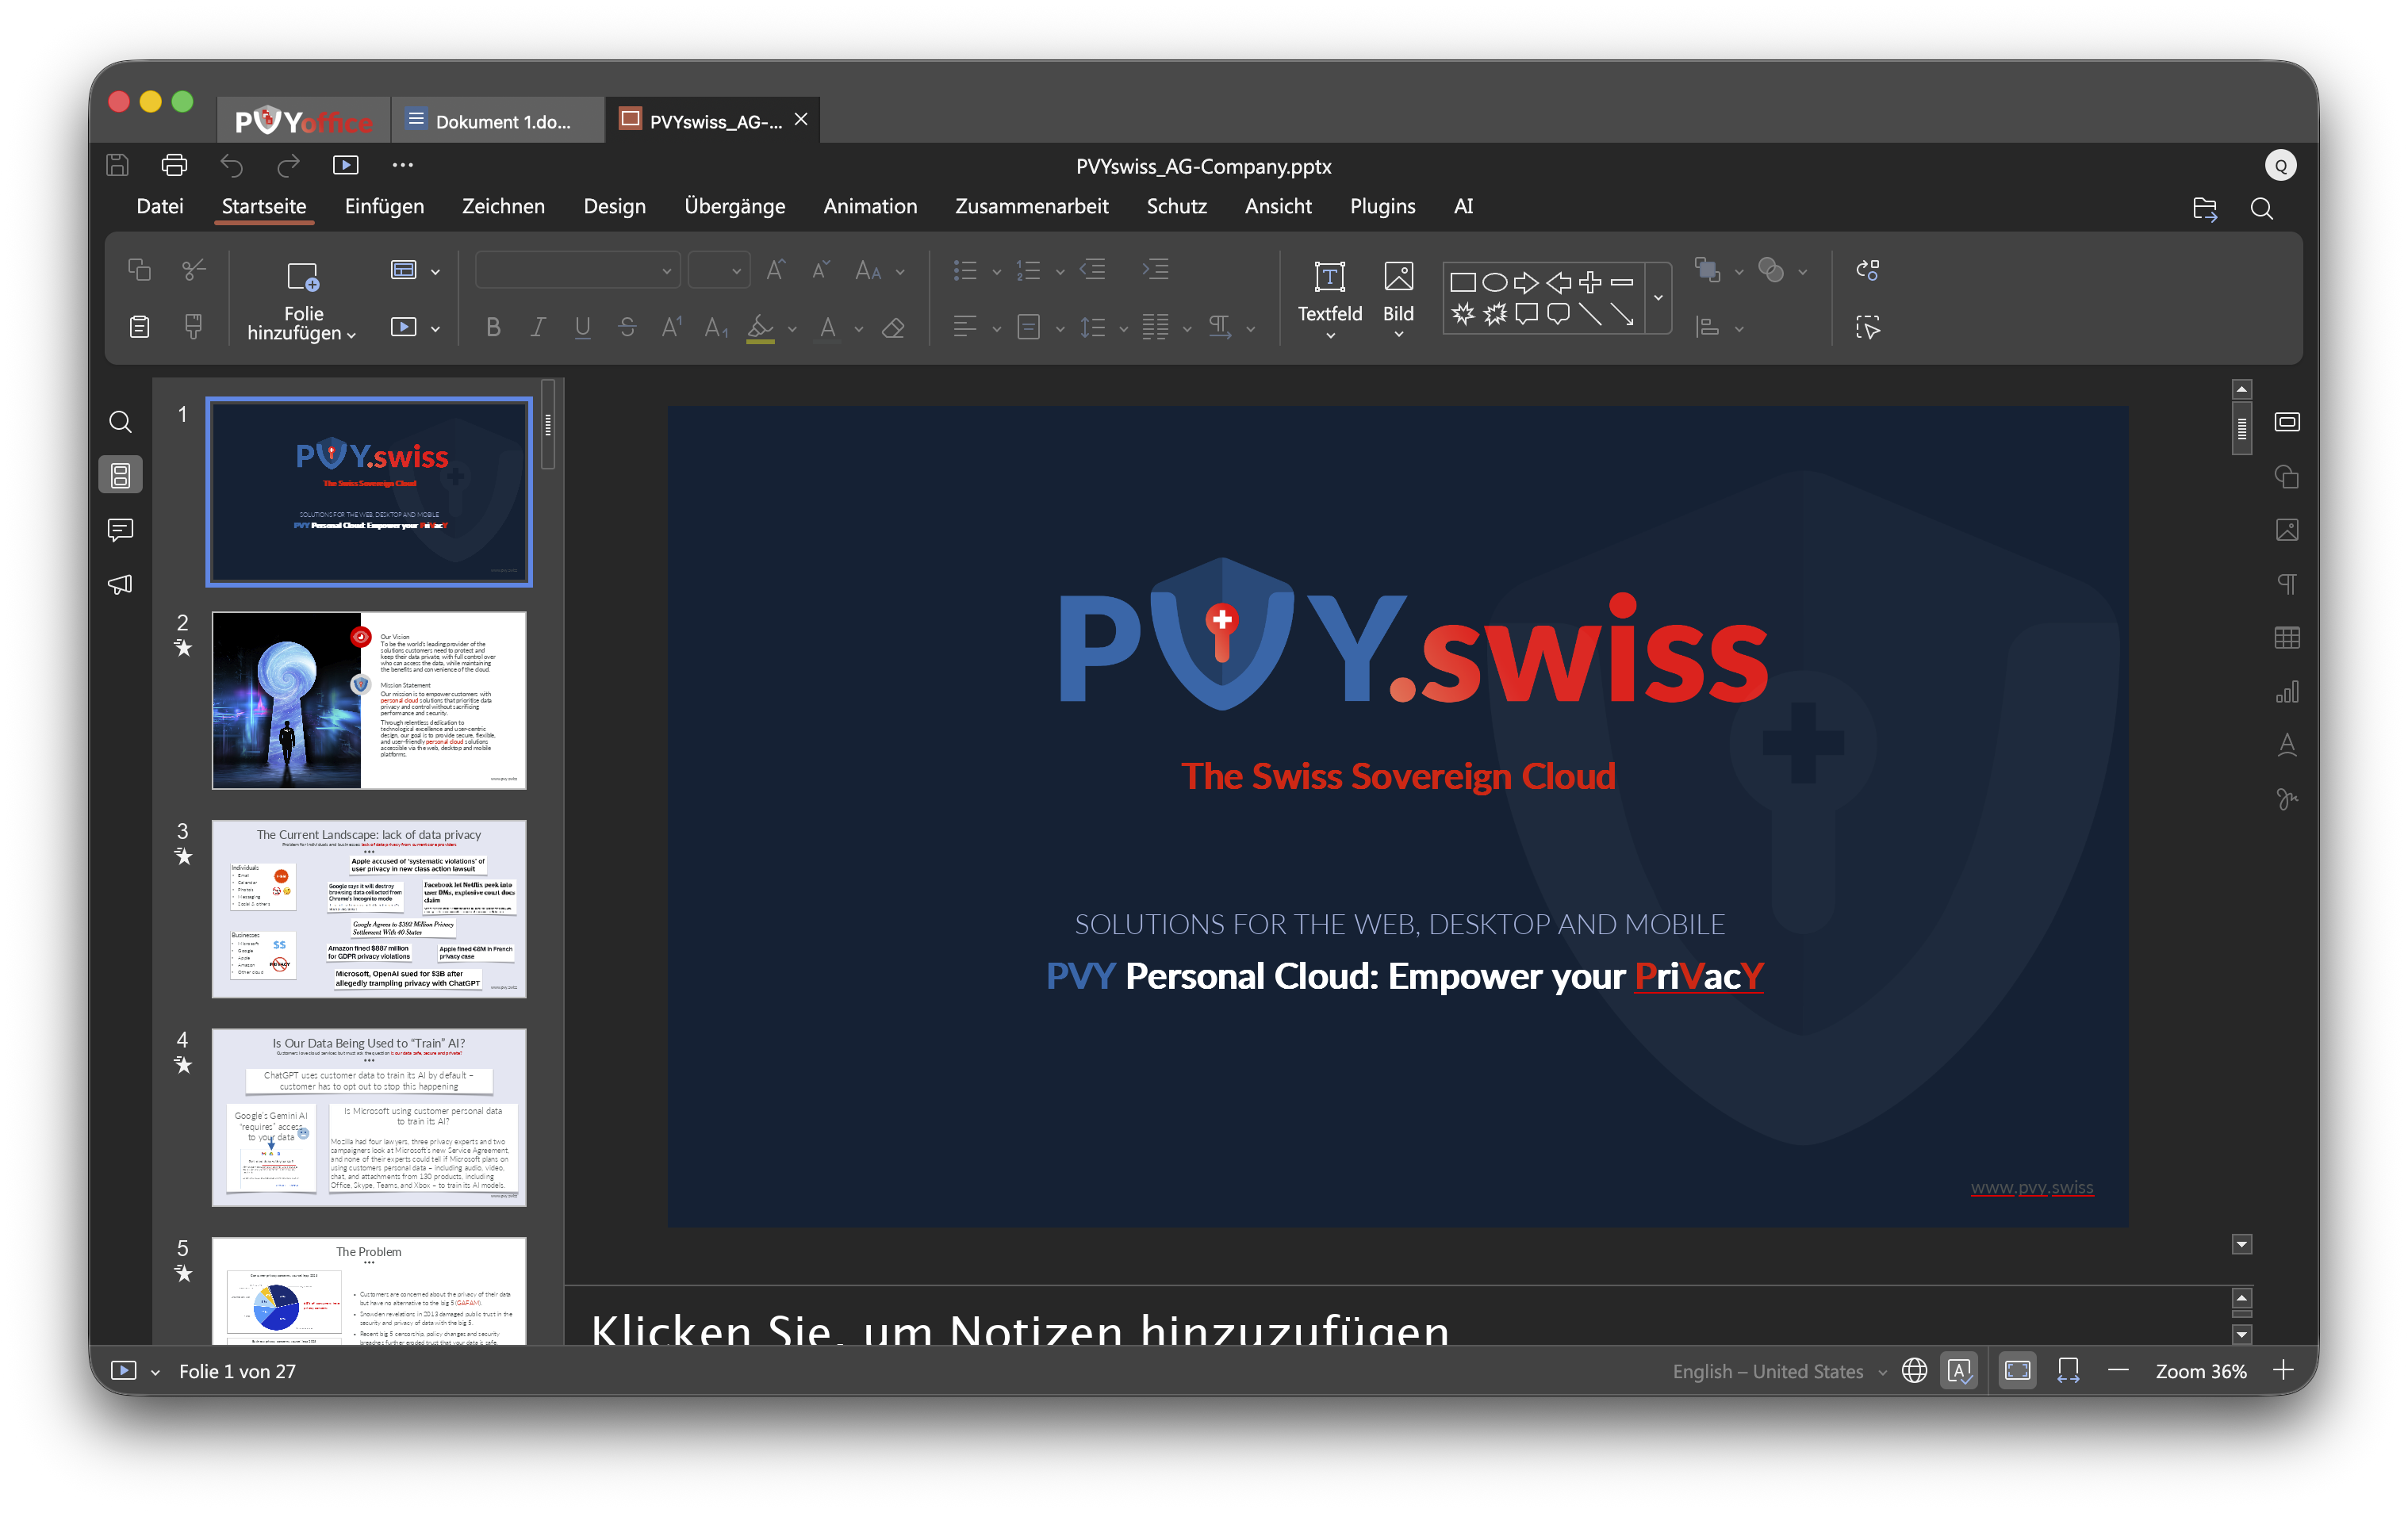Toggle spell checking in the status bar
Viewport: 2408px width, 1513px height.
1959,1371
